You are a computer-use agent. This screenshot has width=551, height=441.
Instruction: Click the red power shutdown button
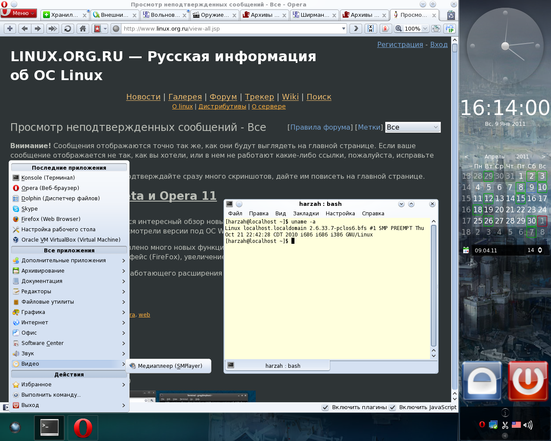[x=528, y=382]
